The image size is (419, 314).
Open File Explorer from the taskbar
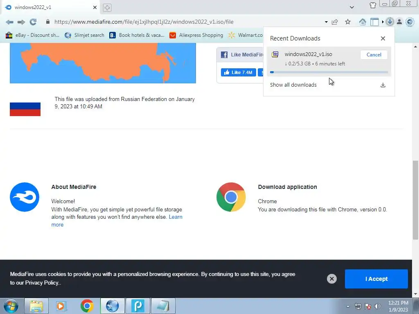click(x=36, y=306)
